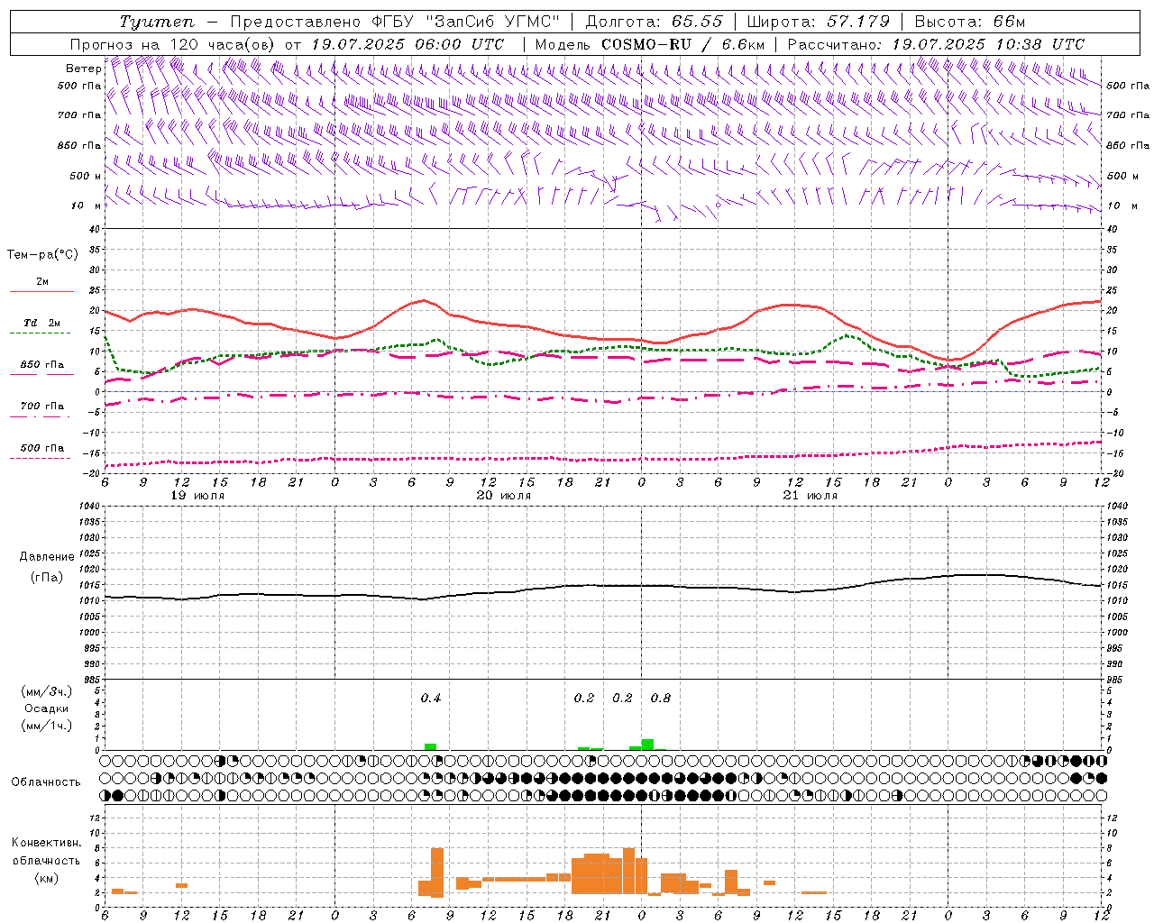Click the "20 июля" date label
This screenshot has height=923, width=1154.
click(x=504, y=496)
